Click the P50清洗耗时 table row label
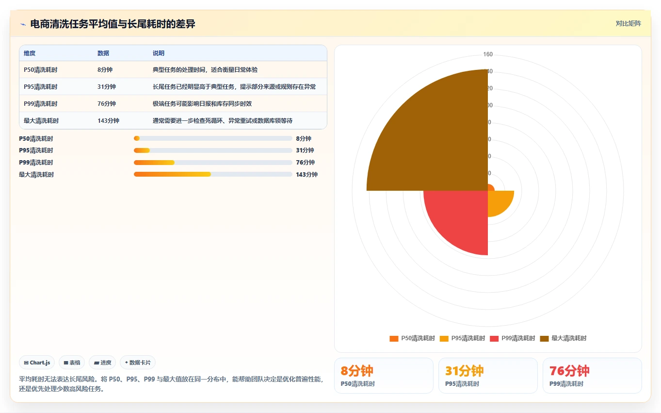This screenshot has height=413, width=661. (x=41, y=70)
